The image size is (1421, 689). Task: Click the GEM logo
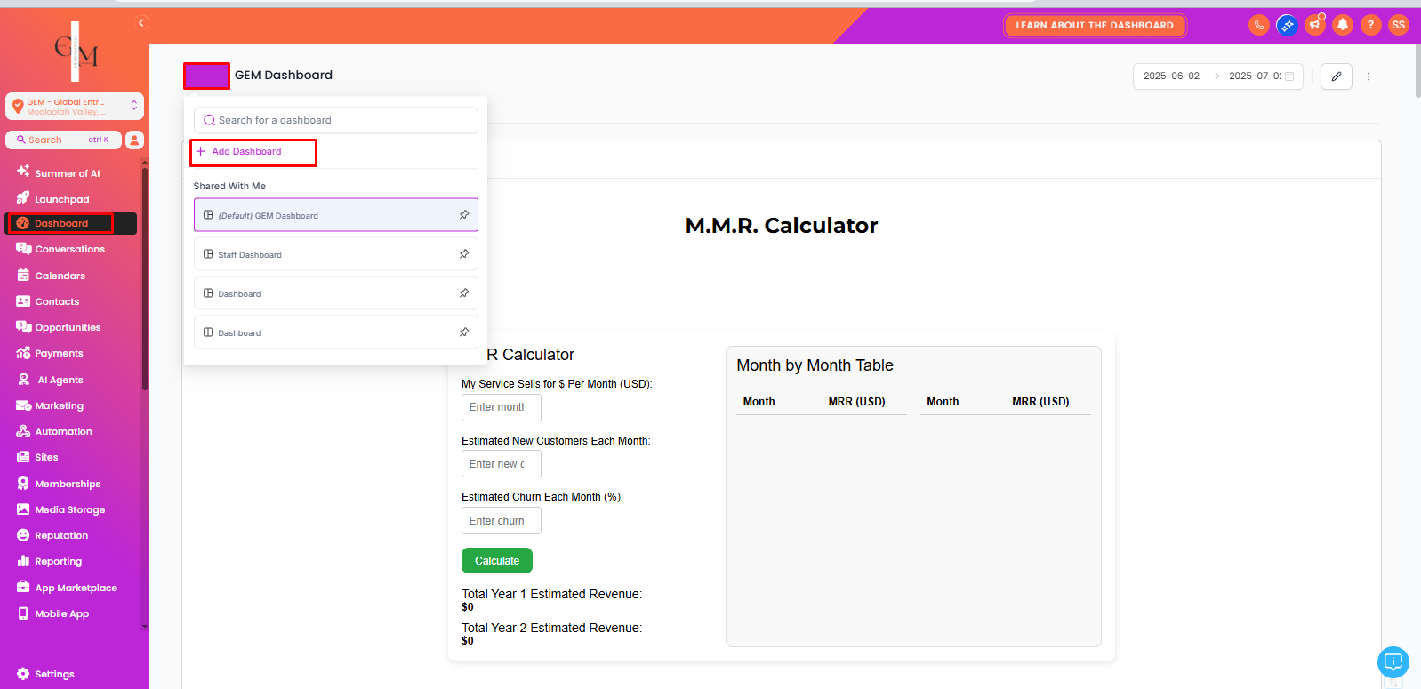pos(76,52)
